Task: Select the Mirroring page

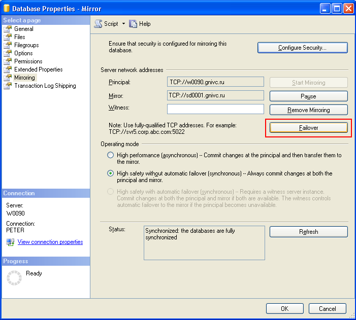Action: pos(24,78)
